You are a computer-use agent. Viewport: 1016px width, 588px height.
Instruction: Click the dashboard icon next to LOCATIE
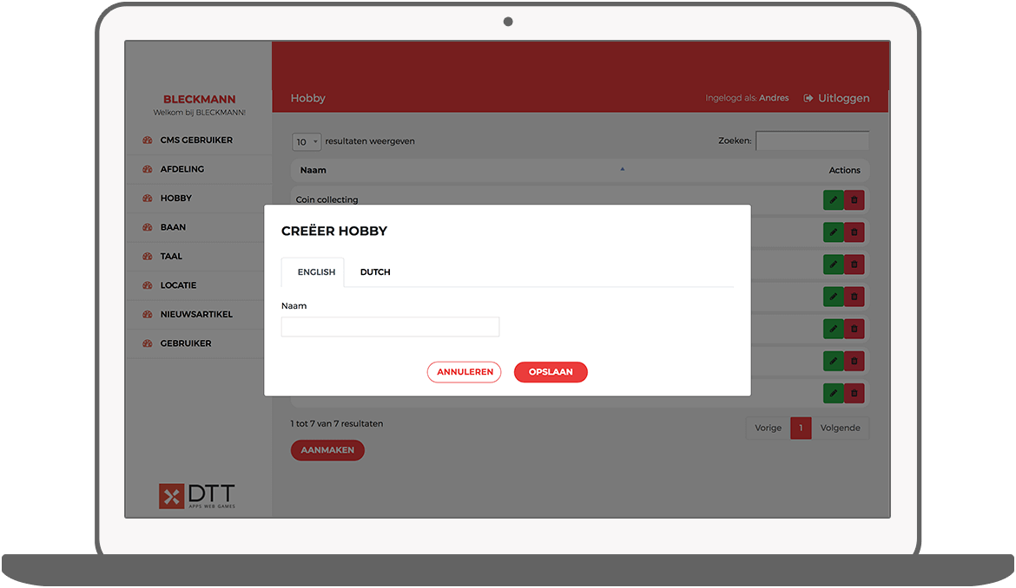(147, 285)
